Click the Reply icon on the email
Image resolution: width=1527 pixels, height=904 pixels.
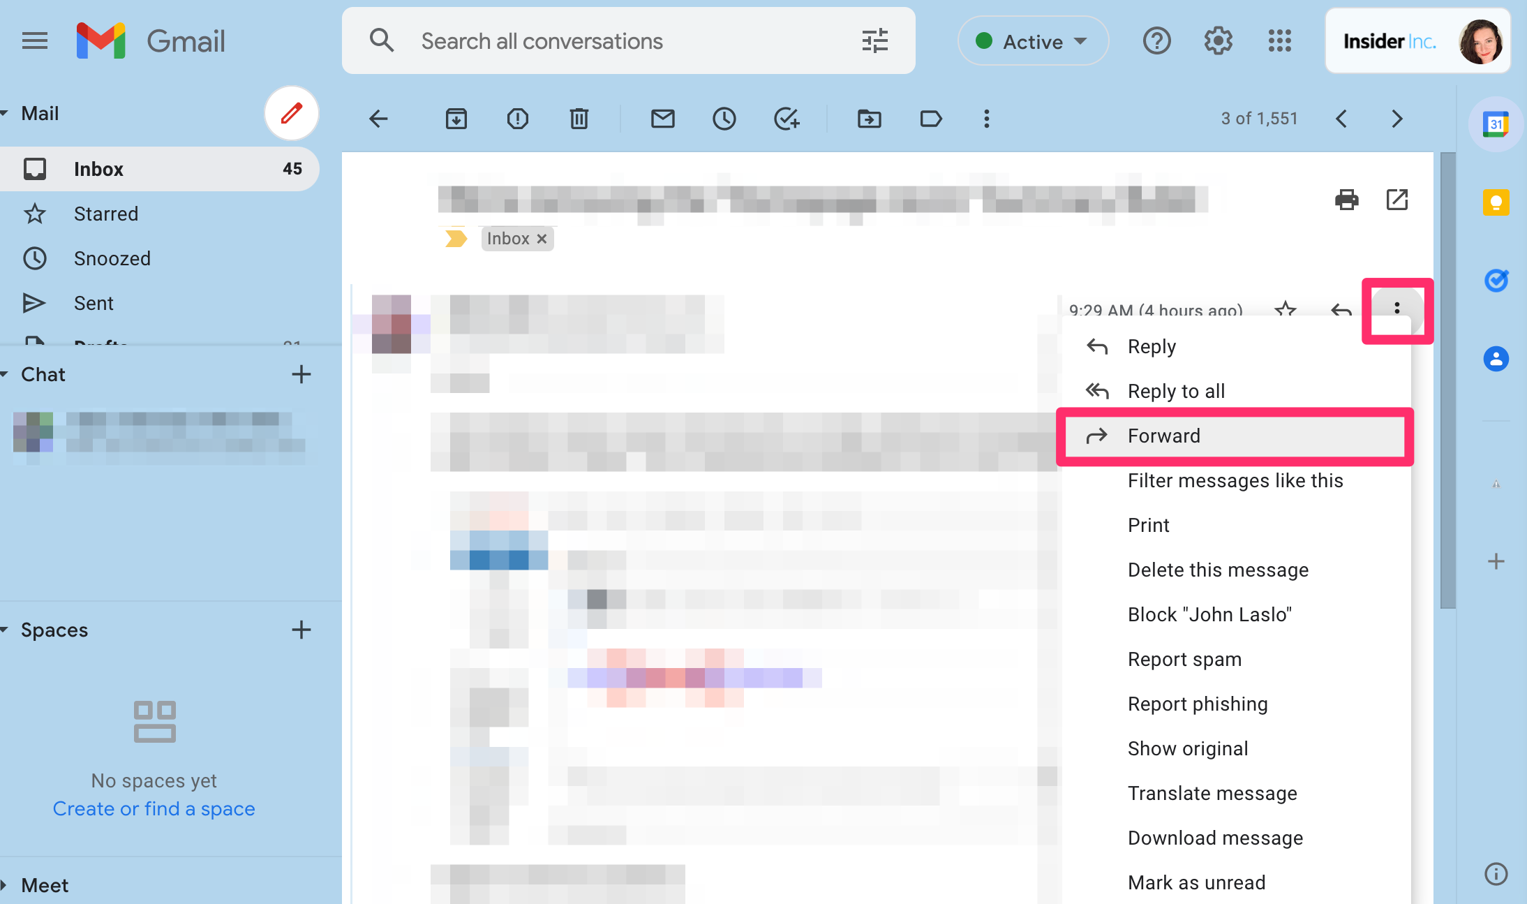click(x=1341, y=309)
